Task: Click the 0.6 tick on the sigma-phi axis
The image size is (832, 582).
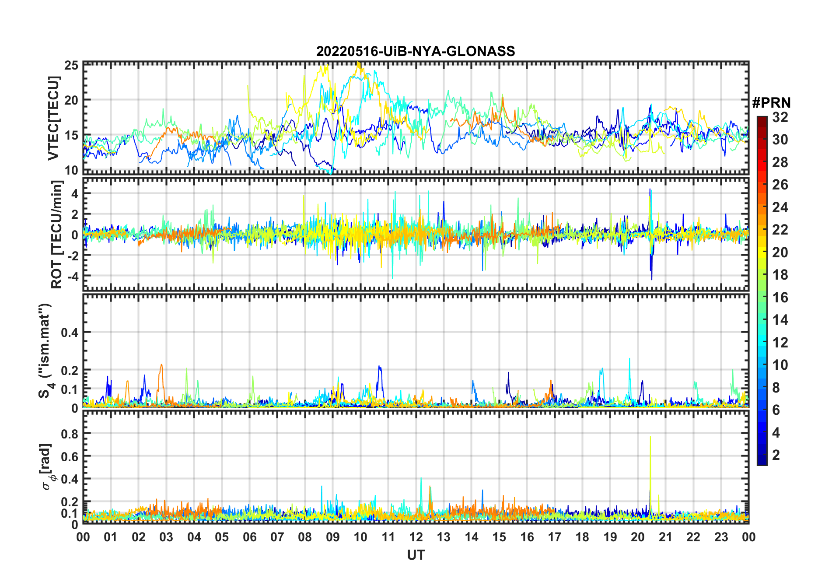Action: 70,456
